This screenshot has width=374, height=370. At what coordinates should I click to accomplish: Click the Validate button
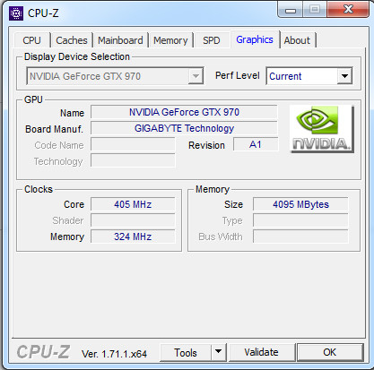point(261,352)
